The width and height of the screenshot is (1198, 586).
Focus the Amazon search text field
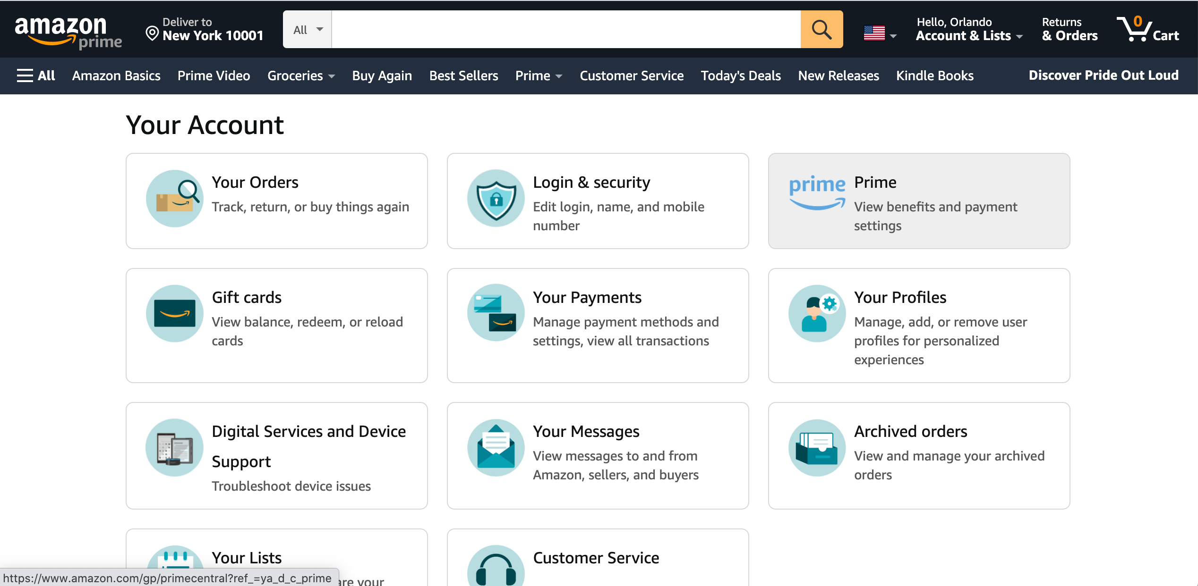click(566, 29)
